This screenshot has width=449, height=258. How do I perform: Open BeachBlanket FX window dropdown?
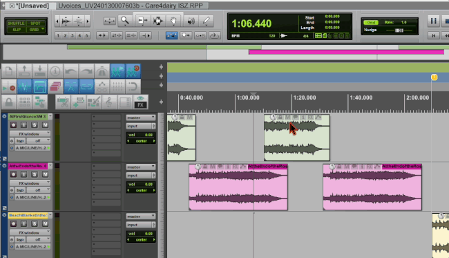(x=30, y=232)
